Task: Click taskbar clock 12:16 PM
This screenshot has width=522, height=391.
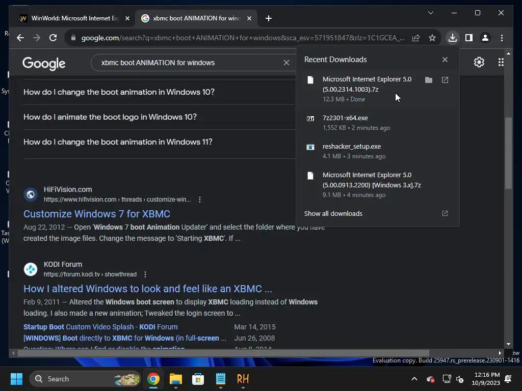Action: 486,379
